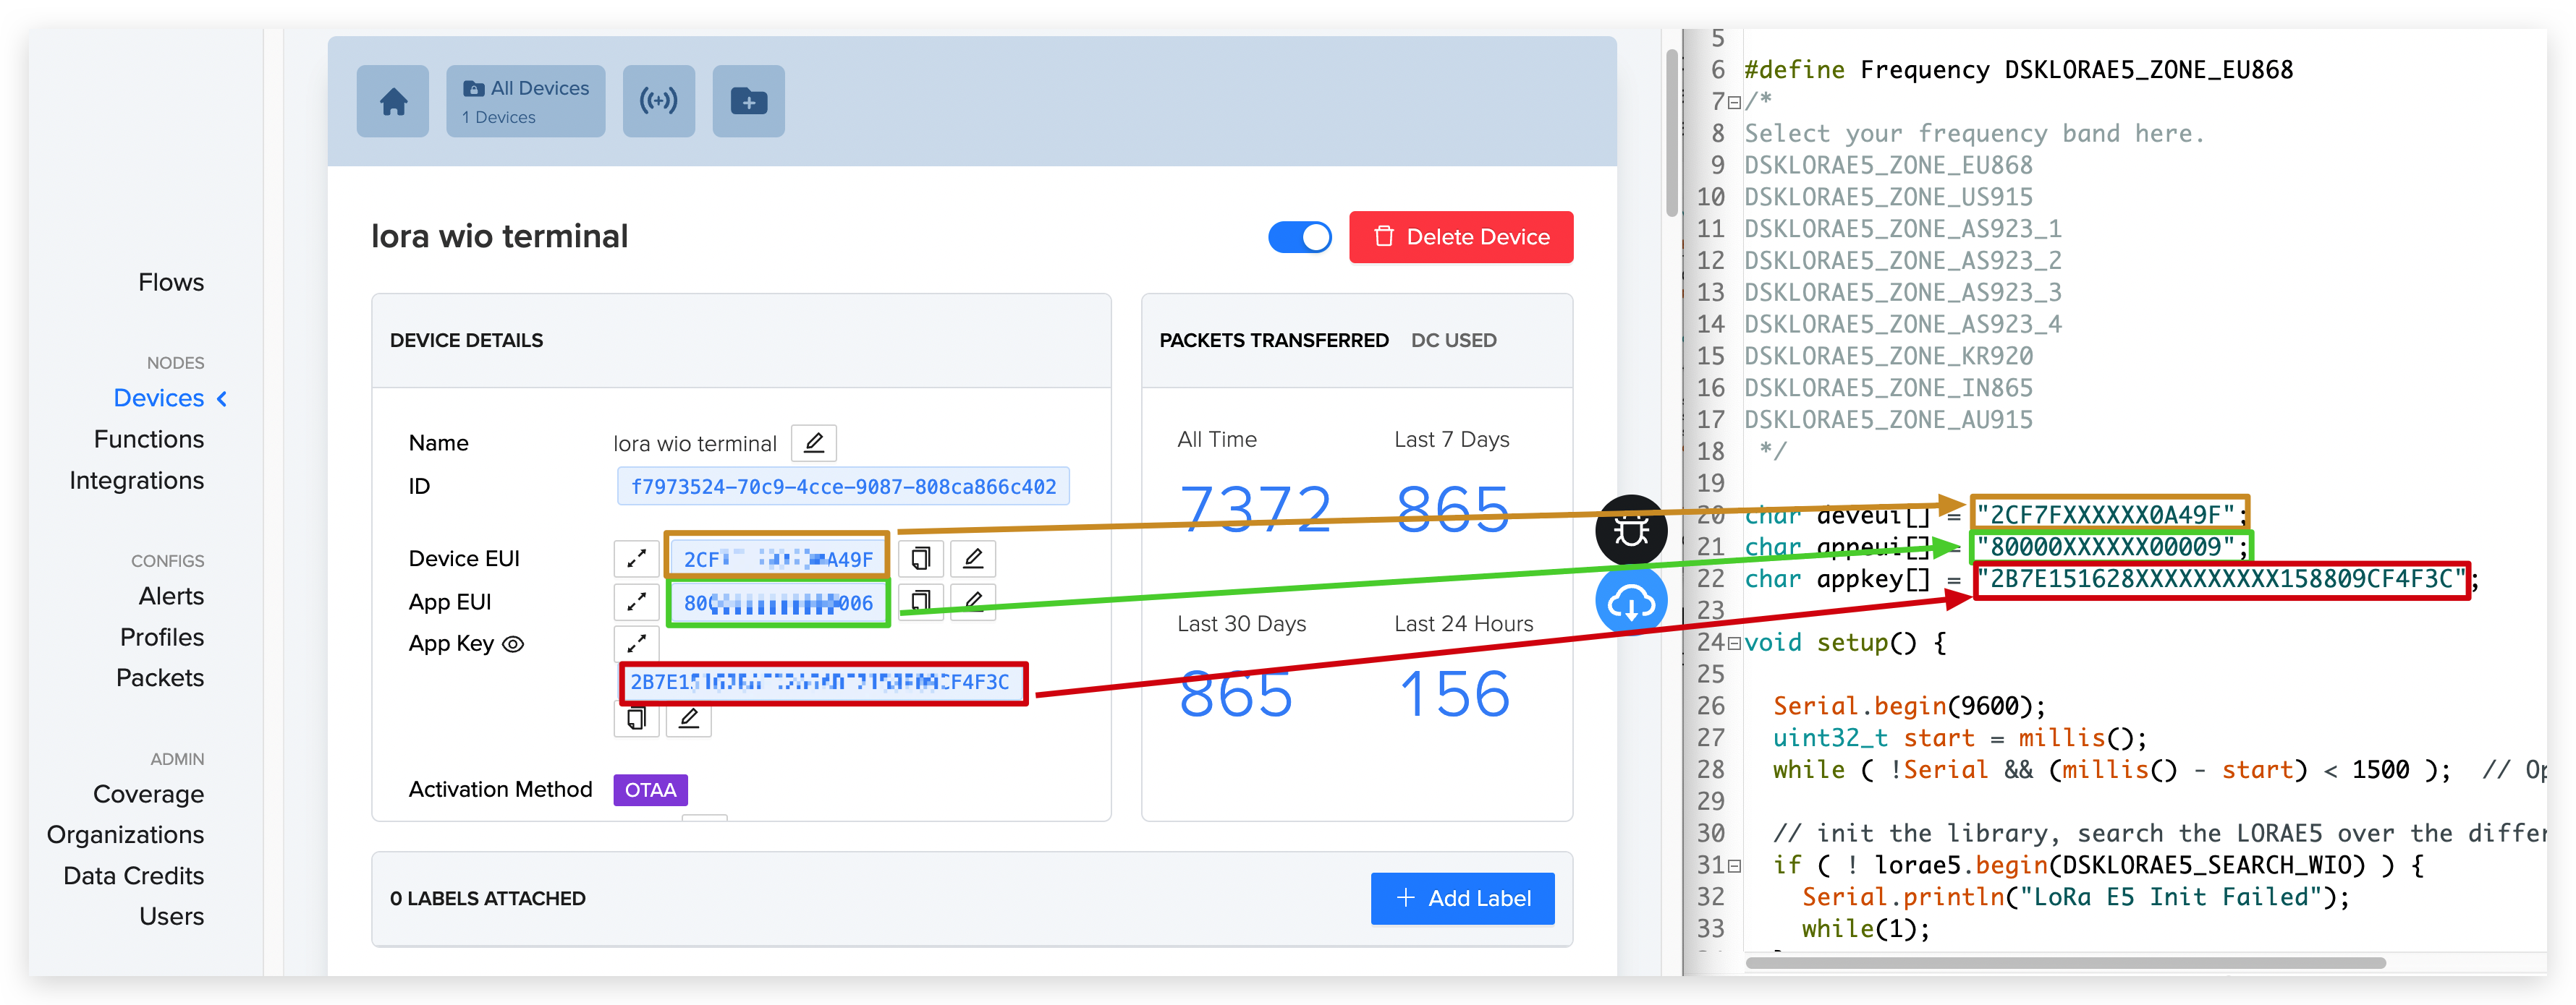The image size is (2576, 1005).
Task: Expand the Device EUI value
Action: 636,558
